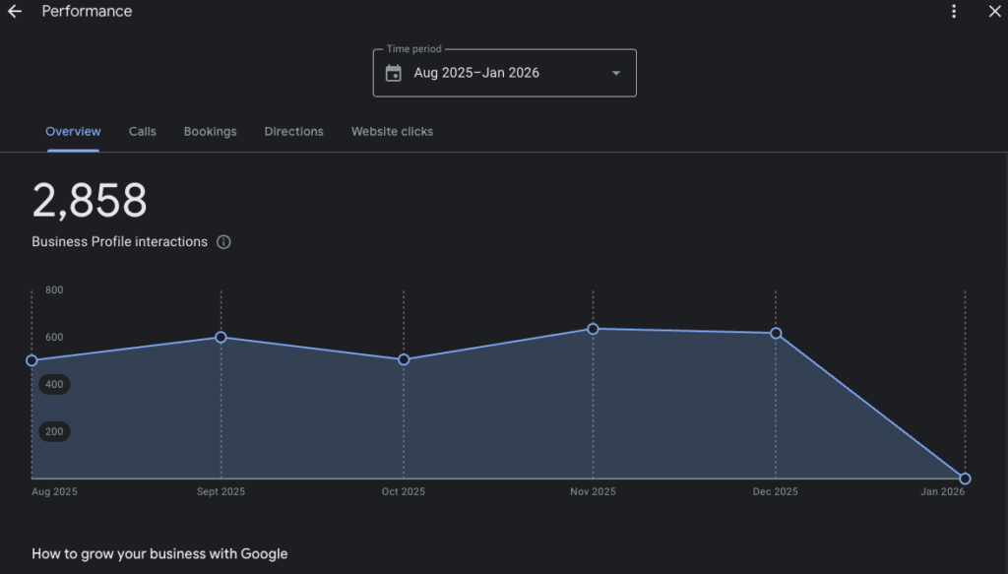The width and height of the screenshot is (1008, 574).
Task: Click the 400 y-axis label
Action: 54,384
